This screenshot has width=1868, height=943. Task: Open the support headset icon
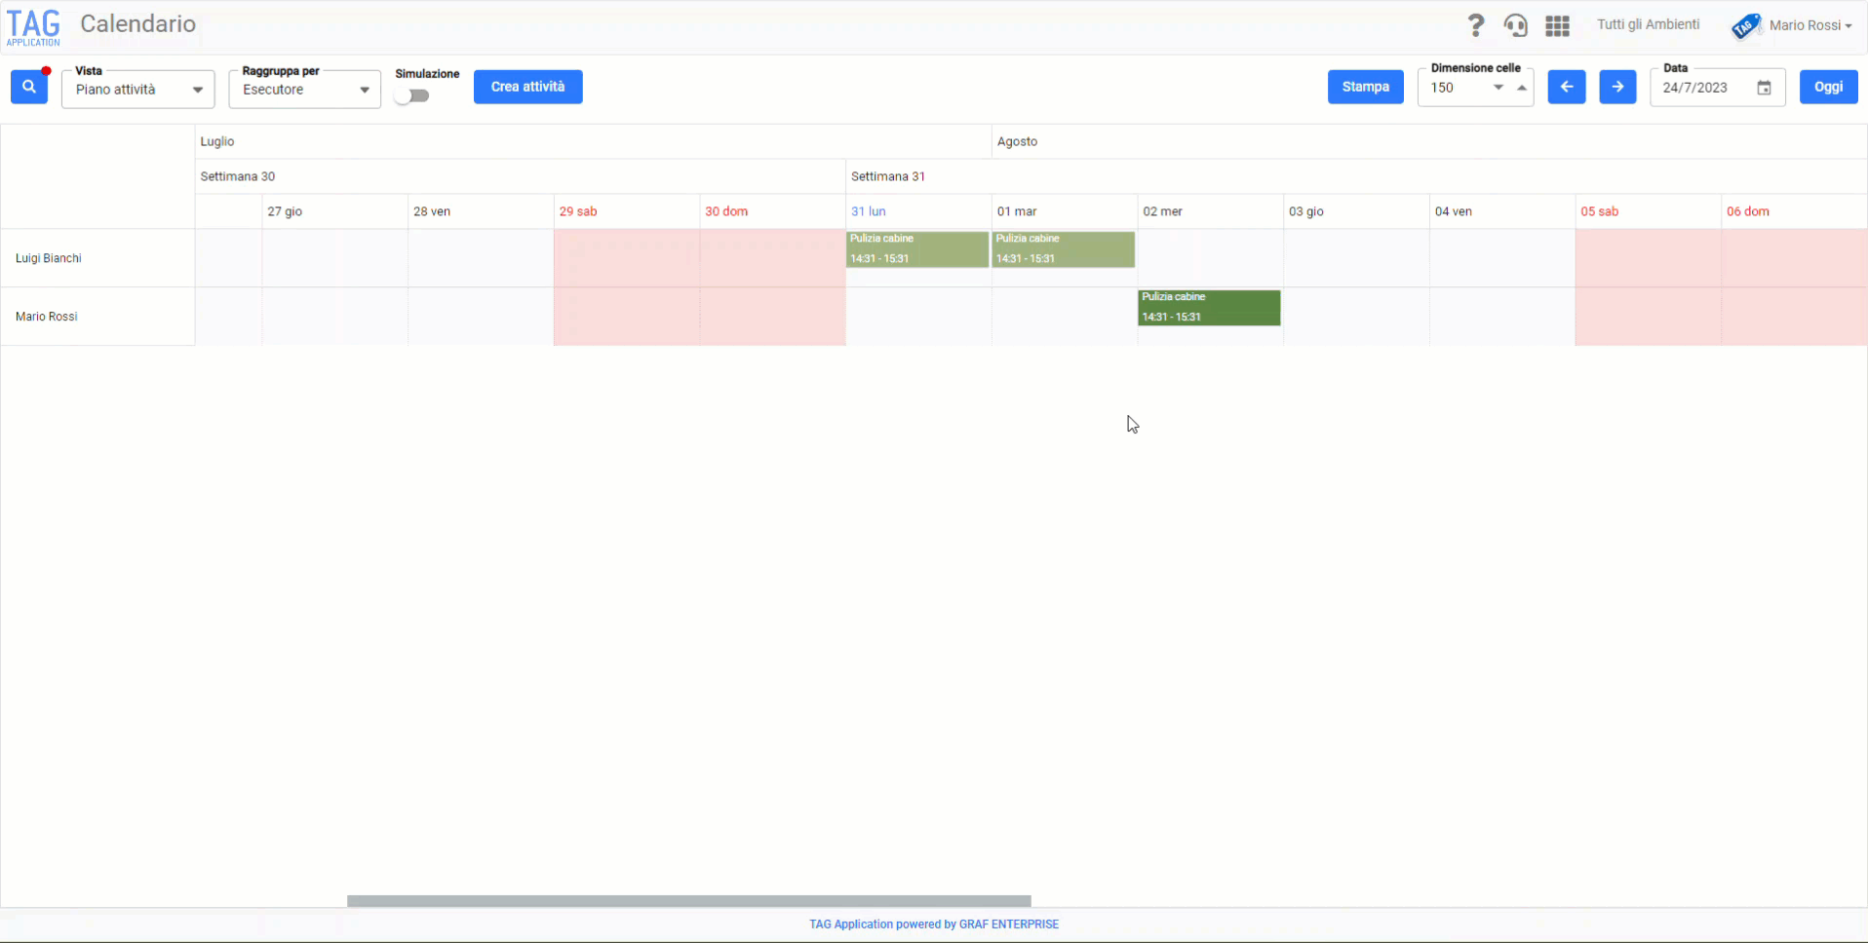[1516, 25]
